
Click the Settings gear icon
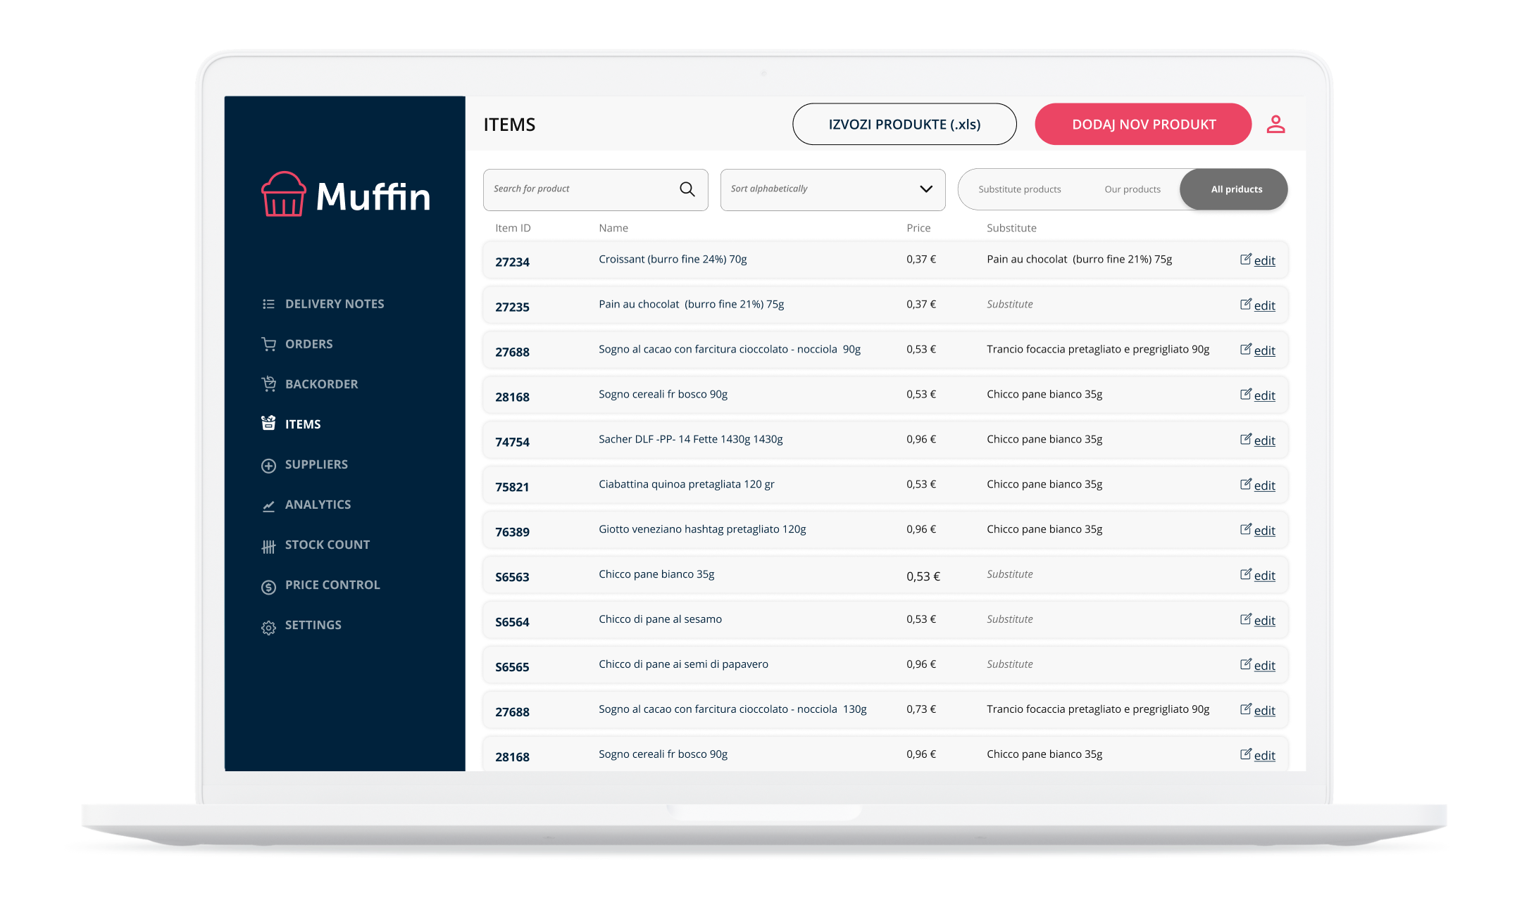[268, 626]
